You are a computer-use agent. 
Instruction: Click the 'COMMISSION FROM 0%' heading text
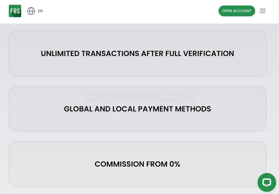(x=138, y=164)
